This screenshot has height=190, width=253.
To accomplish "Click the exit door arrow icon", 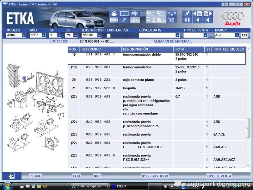I will click(x=187, y=20).
